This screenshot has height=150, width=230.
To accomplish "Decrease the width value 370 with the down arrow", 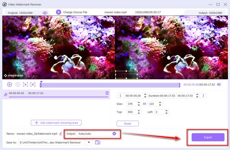I will point(139,105).
